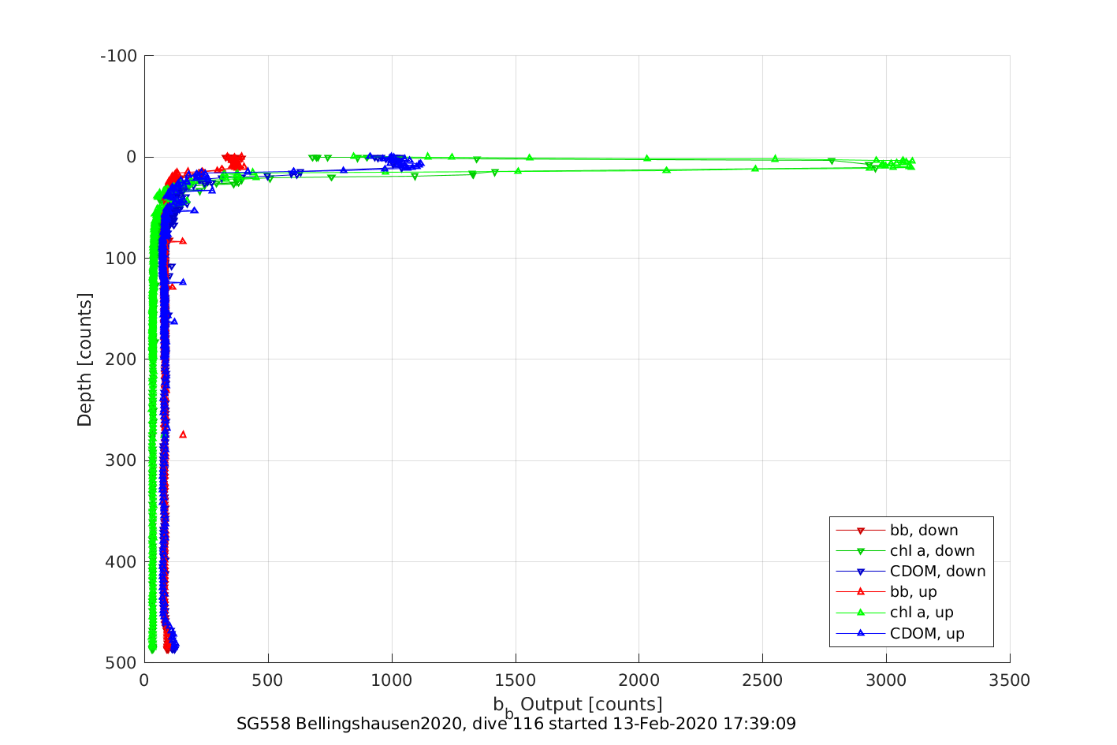The image size is (1117, 745).
Task: Select the "bb, down" legend text label
Action: [x=924, y=531]
